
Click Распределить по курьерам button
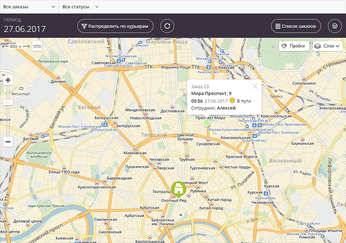115,26
